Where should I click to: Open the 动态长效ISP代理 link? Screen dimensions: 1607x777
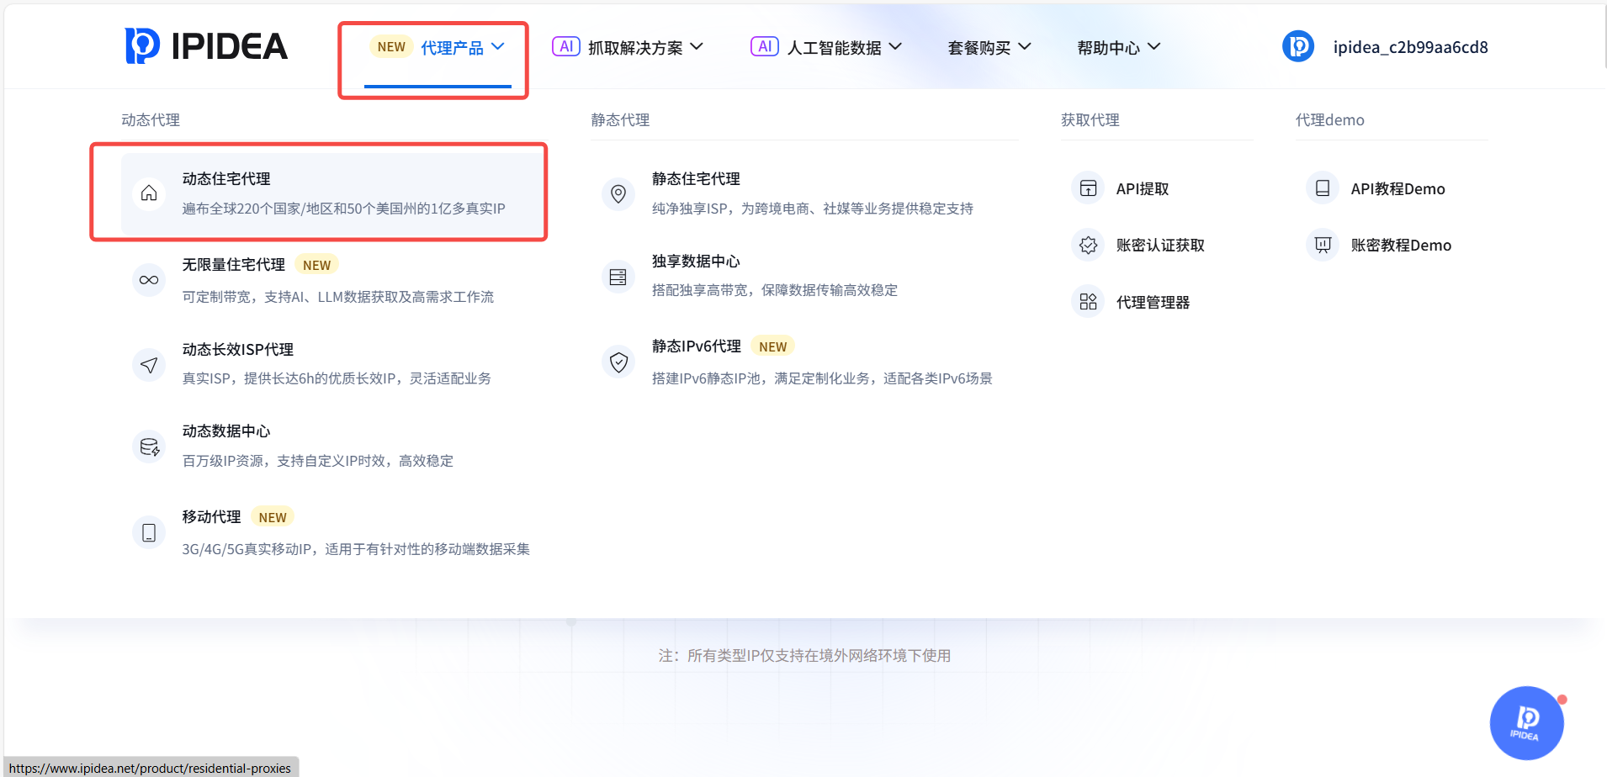[x=238, y=350]
